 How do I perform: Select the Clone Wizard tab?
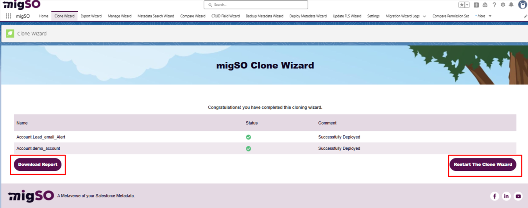[64, 16]
